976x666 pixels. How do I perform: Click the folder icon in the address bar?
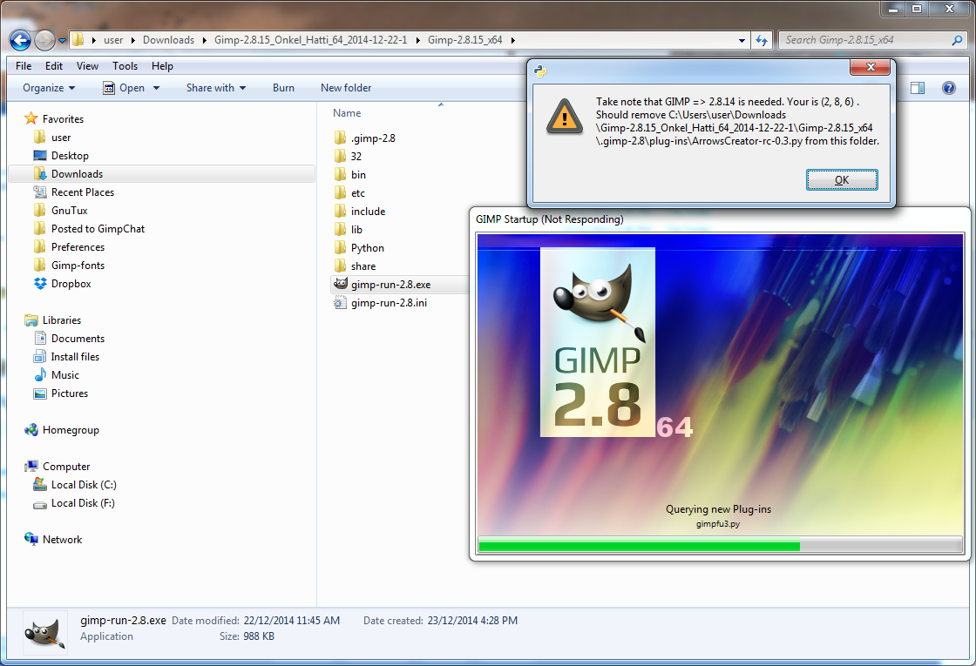(x=78, y=40)
